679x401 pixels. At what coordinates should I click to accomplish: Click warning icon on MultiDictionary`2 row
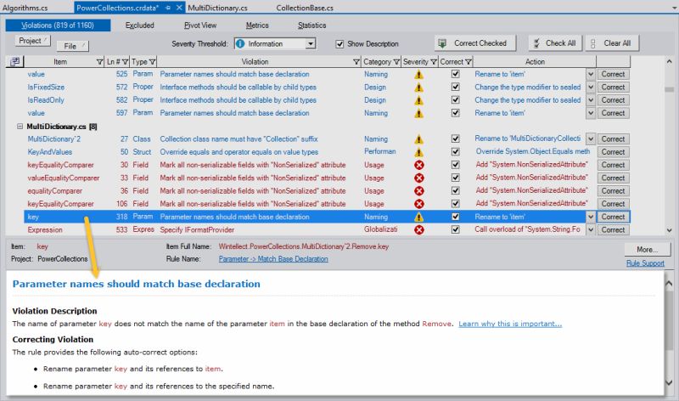(x=418, y=139)
